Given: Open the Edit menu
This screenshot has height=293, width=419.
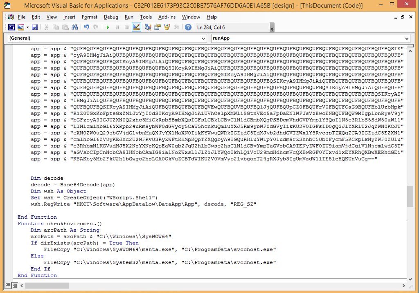Looking at the screenshot, I should point(36,17).
